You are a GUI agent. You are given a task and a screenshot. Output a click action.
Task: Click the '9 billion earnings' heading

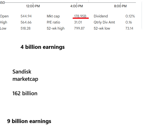29,121
